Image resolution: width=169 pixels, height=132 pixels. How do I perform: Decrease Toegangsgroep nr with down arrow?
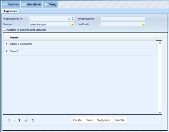pos(73,20)
